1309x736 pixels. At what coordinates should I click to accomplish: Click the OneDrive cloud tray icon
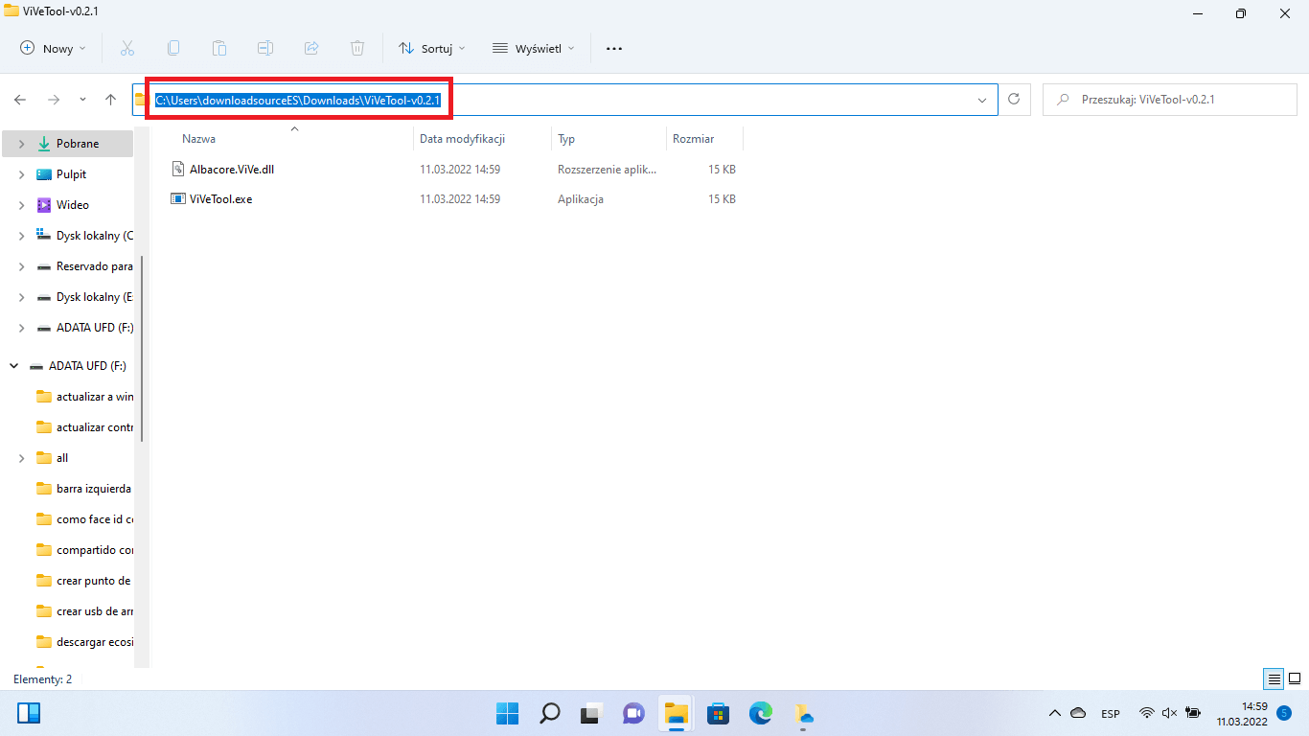(x=1078, y=713)
